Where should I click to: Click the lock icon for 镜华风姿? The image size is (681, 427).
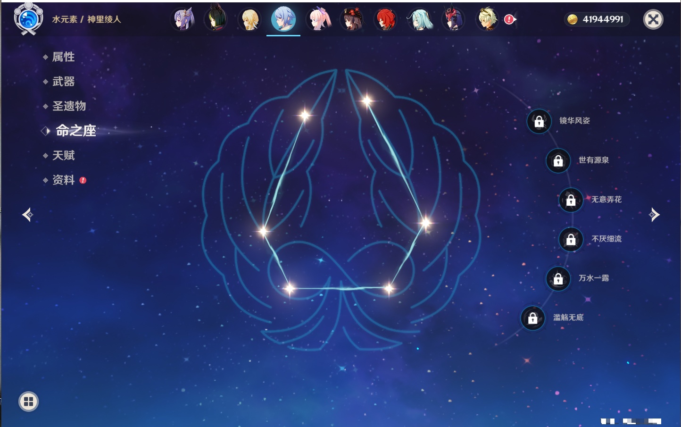539,121
